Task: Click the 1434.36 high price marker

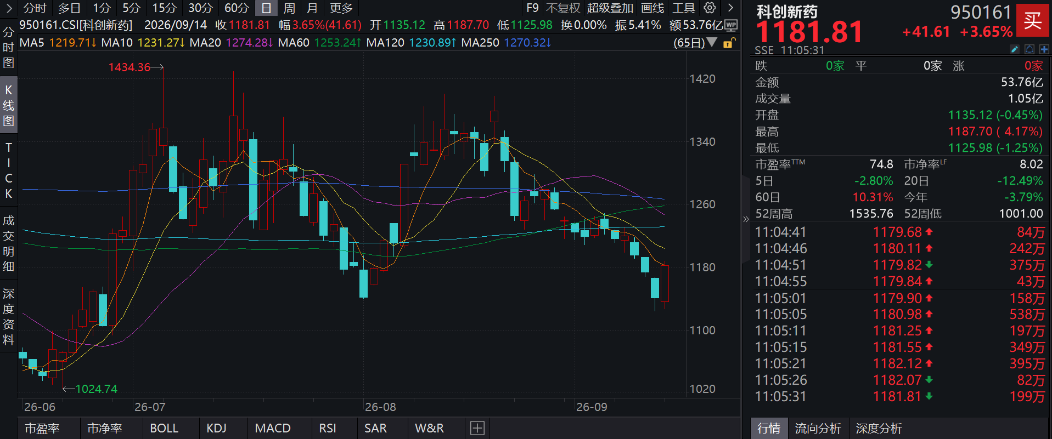Action: [130, 67]
